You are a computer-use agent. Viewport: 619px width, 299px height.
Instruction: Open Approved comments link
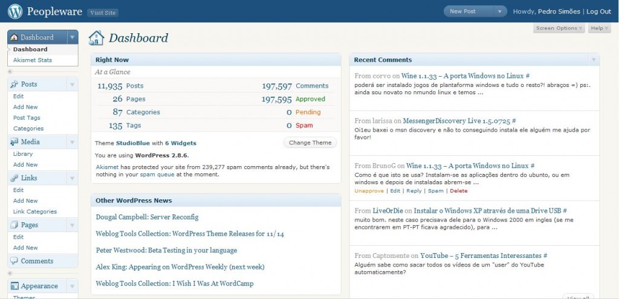coord(310,99)
